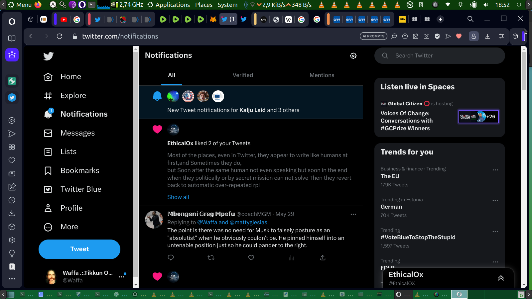Click Show all liked tweets link
This screenshot has width=532, height=299.
point(178,197)
